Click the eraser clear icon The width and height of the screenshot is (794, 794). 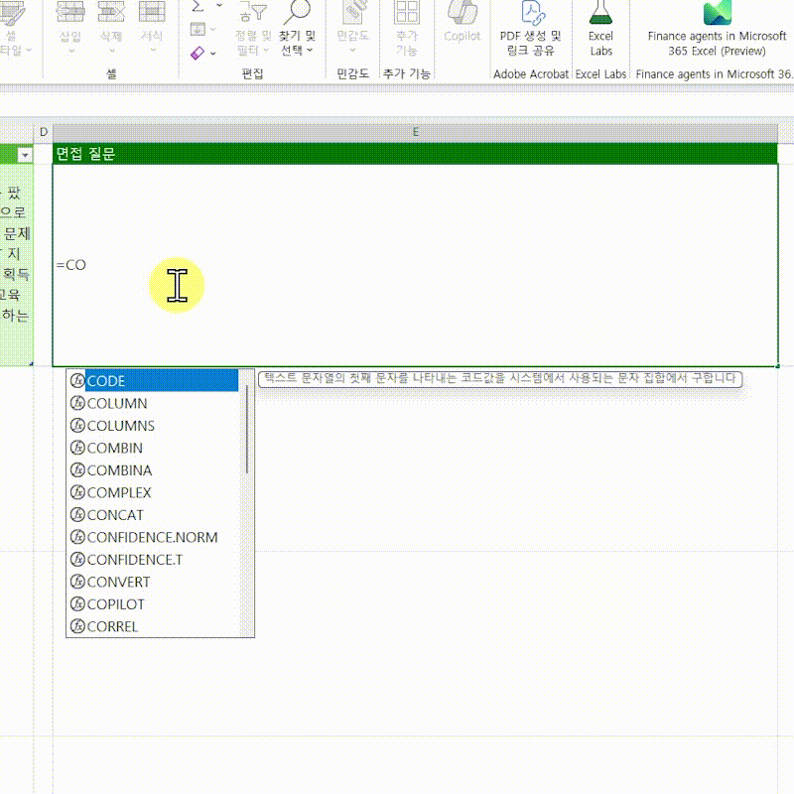197,52
